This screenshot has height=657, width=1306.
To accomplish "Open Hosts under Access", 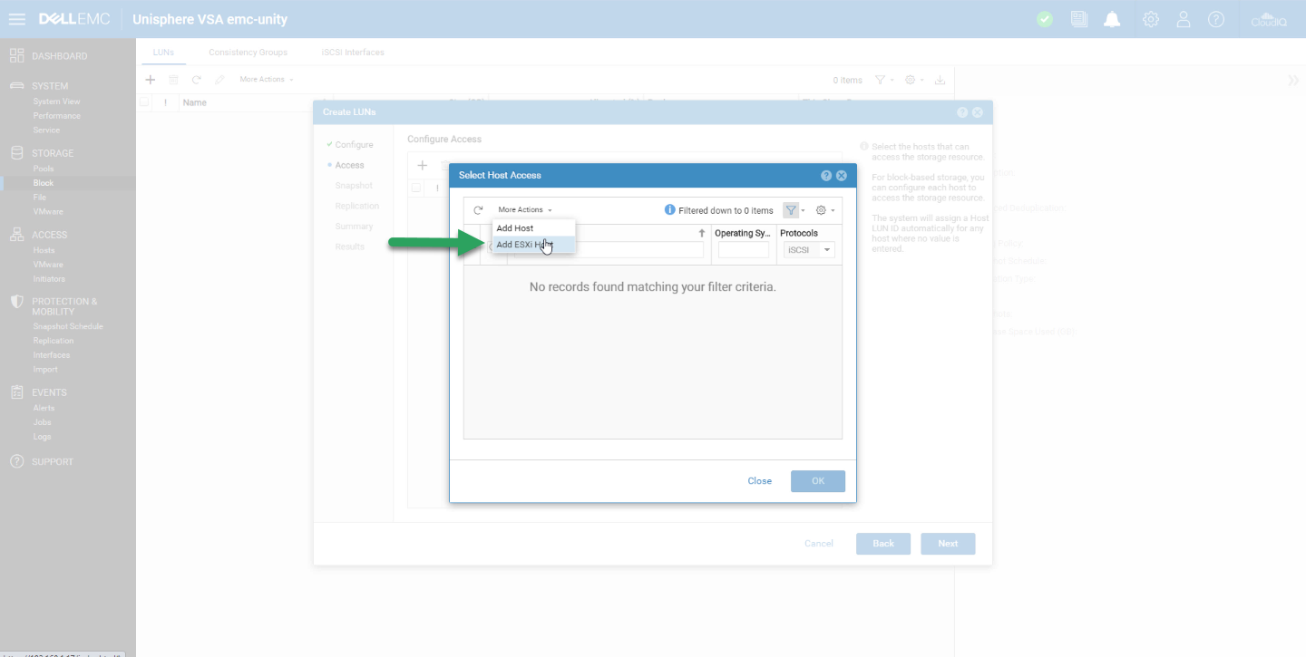I will click(x=44, y=250).
